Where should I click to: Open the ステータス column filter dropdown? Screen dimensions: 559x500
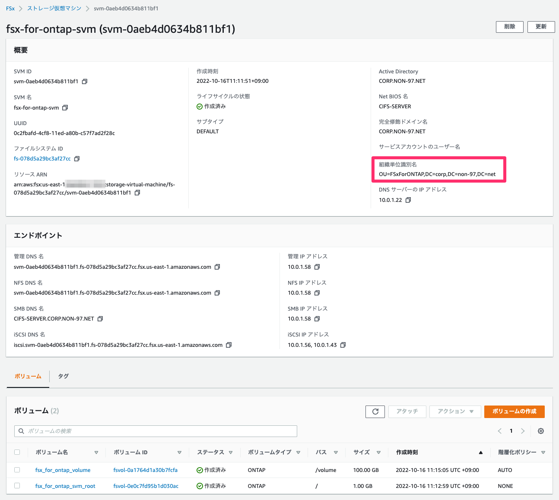pyautogui.click(x=231, y=452)
